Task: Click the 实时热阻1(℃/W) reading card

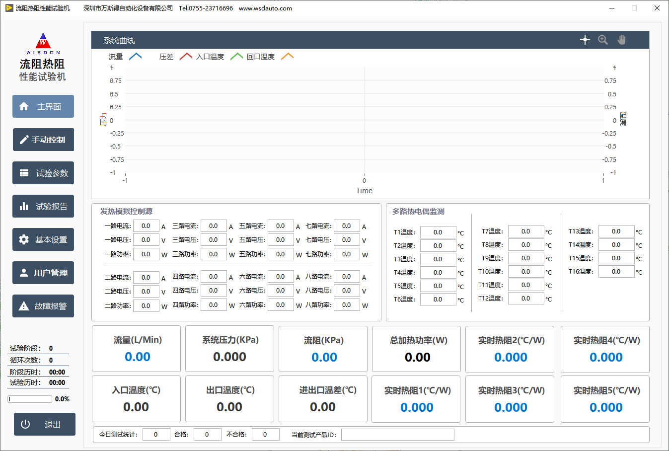Action: (x=416, y=399)
